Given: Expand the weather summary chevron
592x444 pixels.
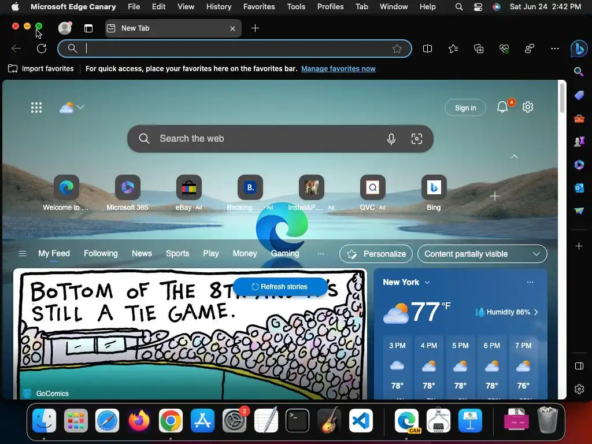Looking at the screenshot, I should click(x=80, y=107).
